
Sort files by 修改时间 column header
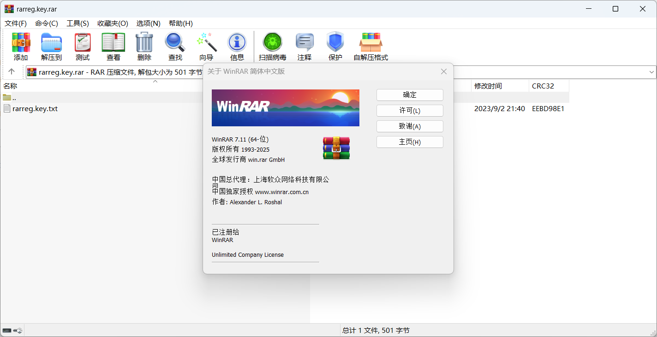click(x=488, y=86)
